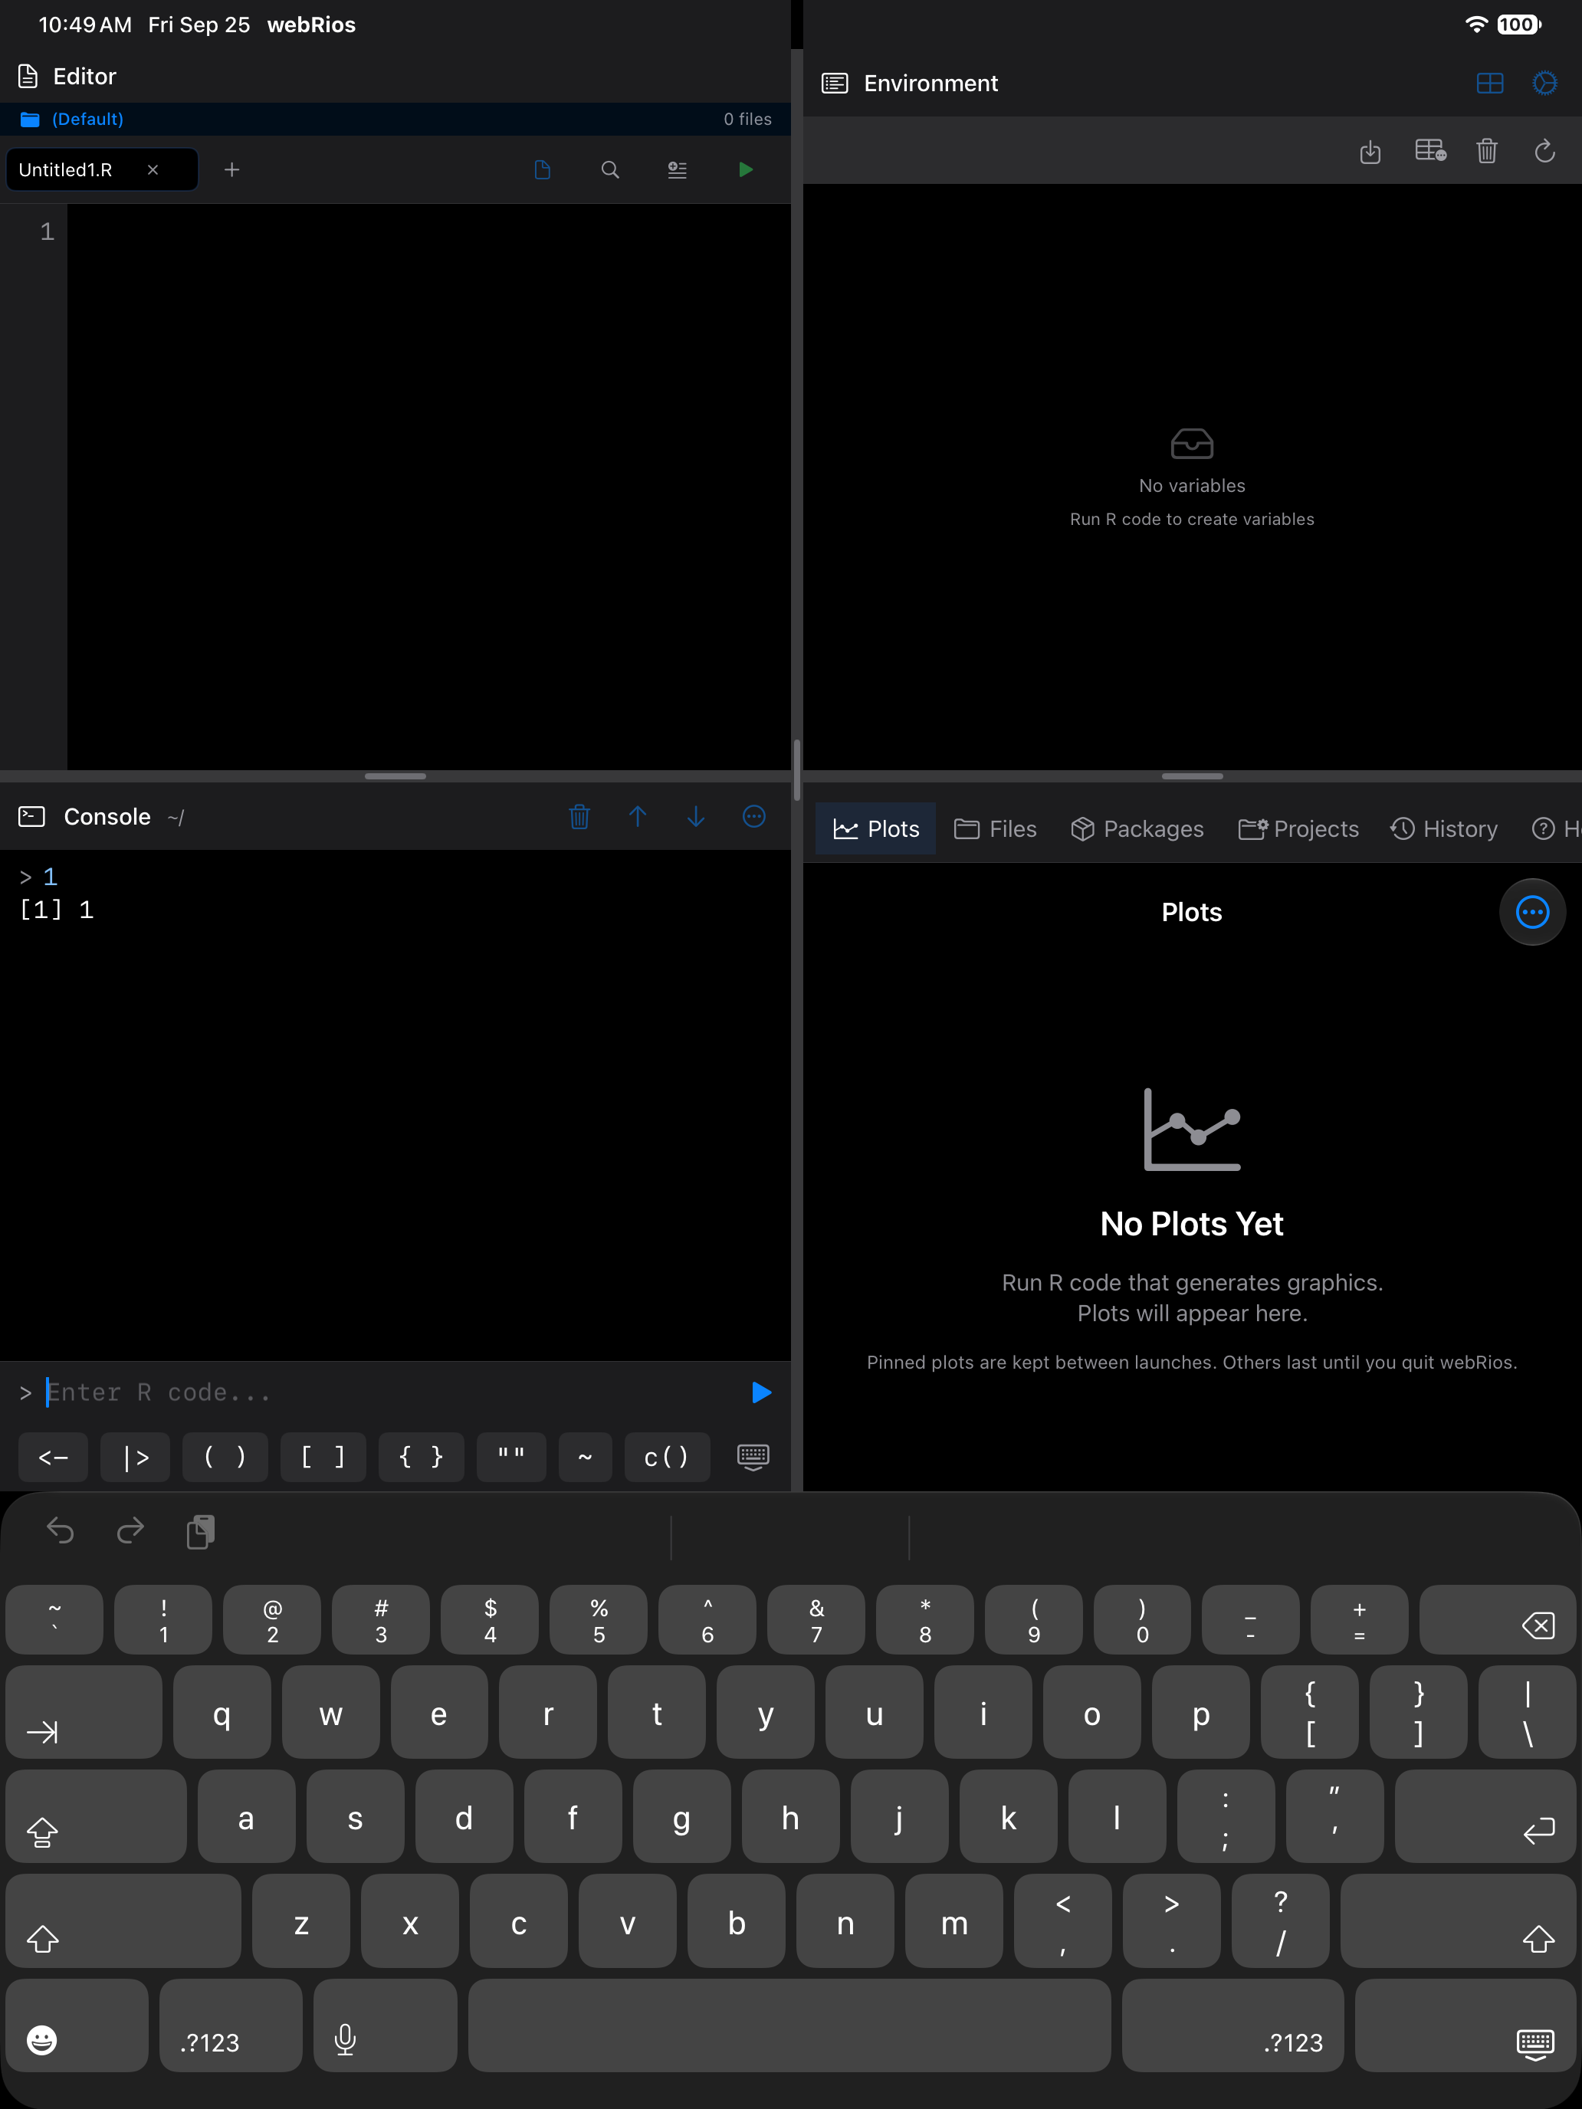Clear all variables with the Environment trash icon
This screenshot has width=1582, height=2109.
click(x=1487, y=151)
